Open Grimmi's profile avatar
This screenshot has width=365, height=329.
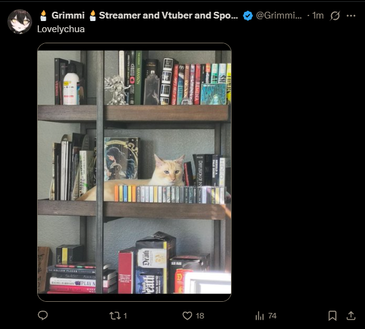point(20,22)
